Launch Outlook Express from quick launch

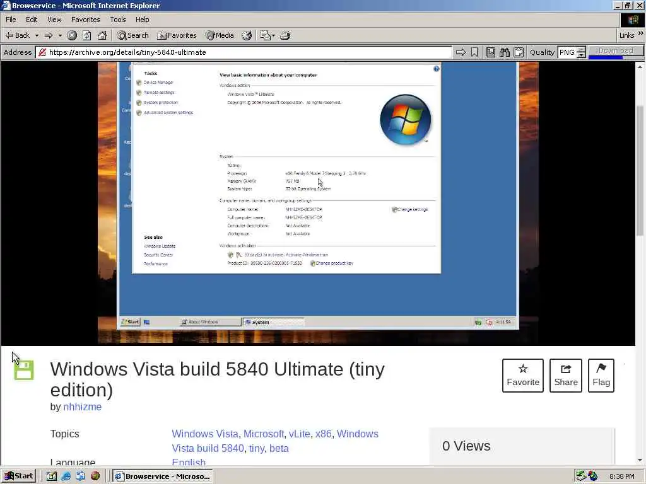[80, 476]
